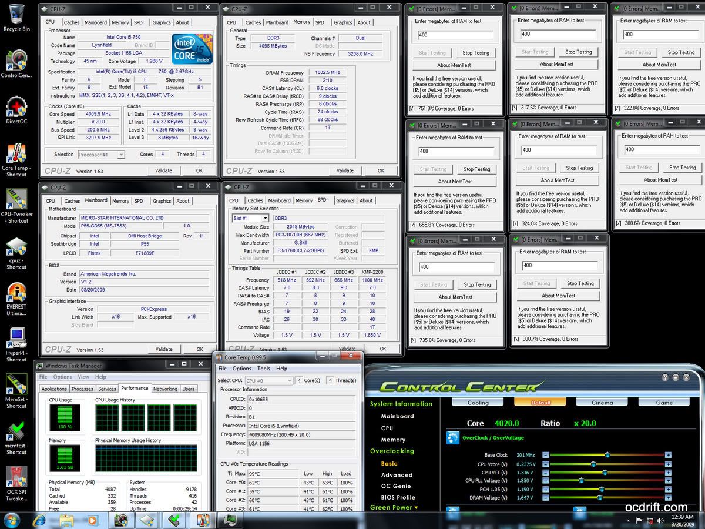This screenshot has height=529, width=705.
Task: Open the EVEREST Ultimate desktop shortcut
Action: coord(16,294)
